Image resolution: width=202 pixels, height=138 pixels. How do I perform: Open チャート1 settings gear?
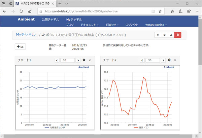pyautogui.click(x=84, y=60)
